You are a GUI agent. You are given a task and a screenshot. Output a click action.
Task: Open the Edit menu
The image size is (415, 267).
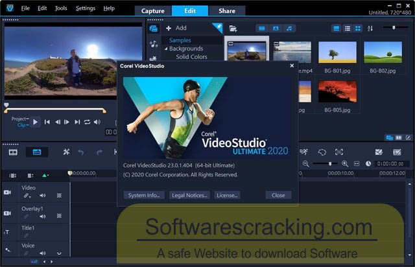(42, 8)
